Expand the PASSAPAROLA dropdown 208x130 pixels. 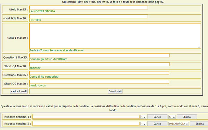178,124
